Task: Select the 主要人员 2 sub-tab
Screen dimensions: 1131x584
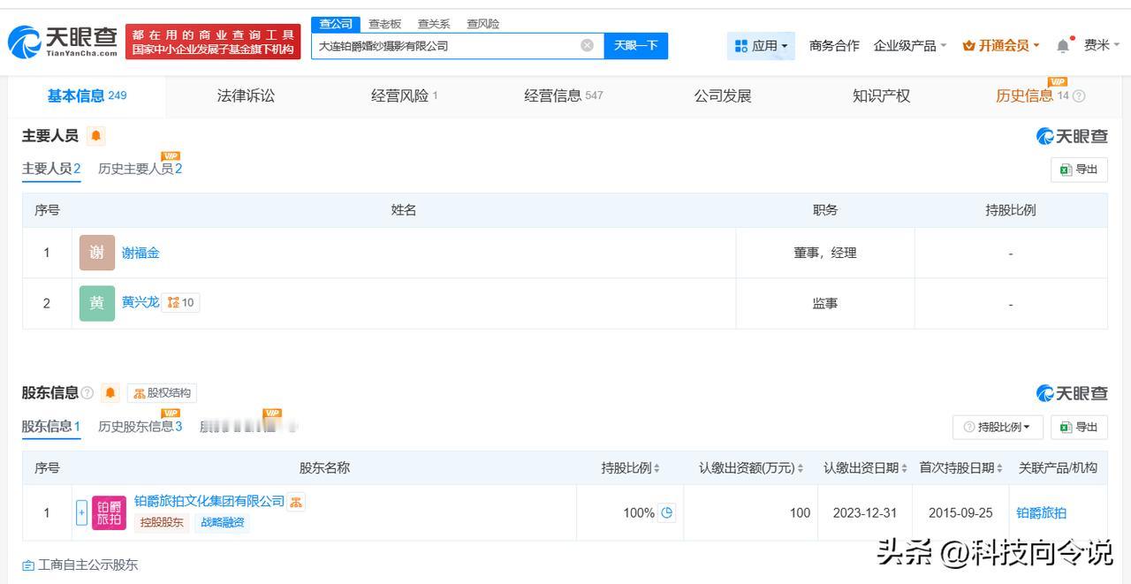Action: (x=51, y=169)
